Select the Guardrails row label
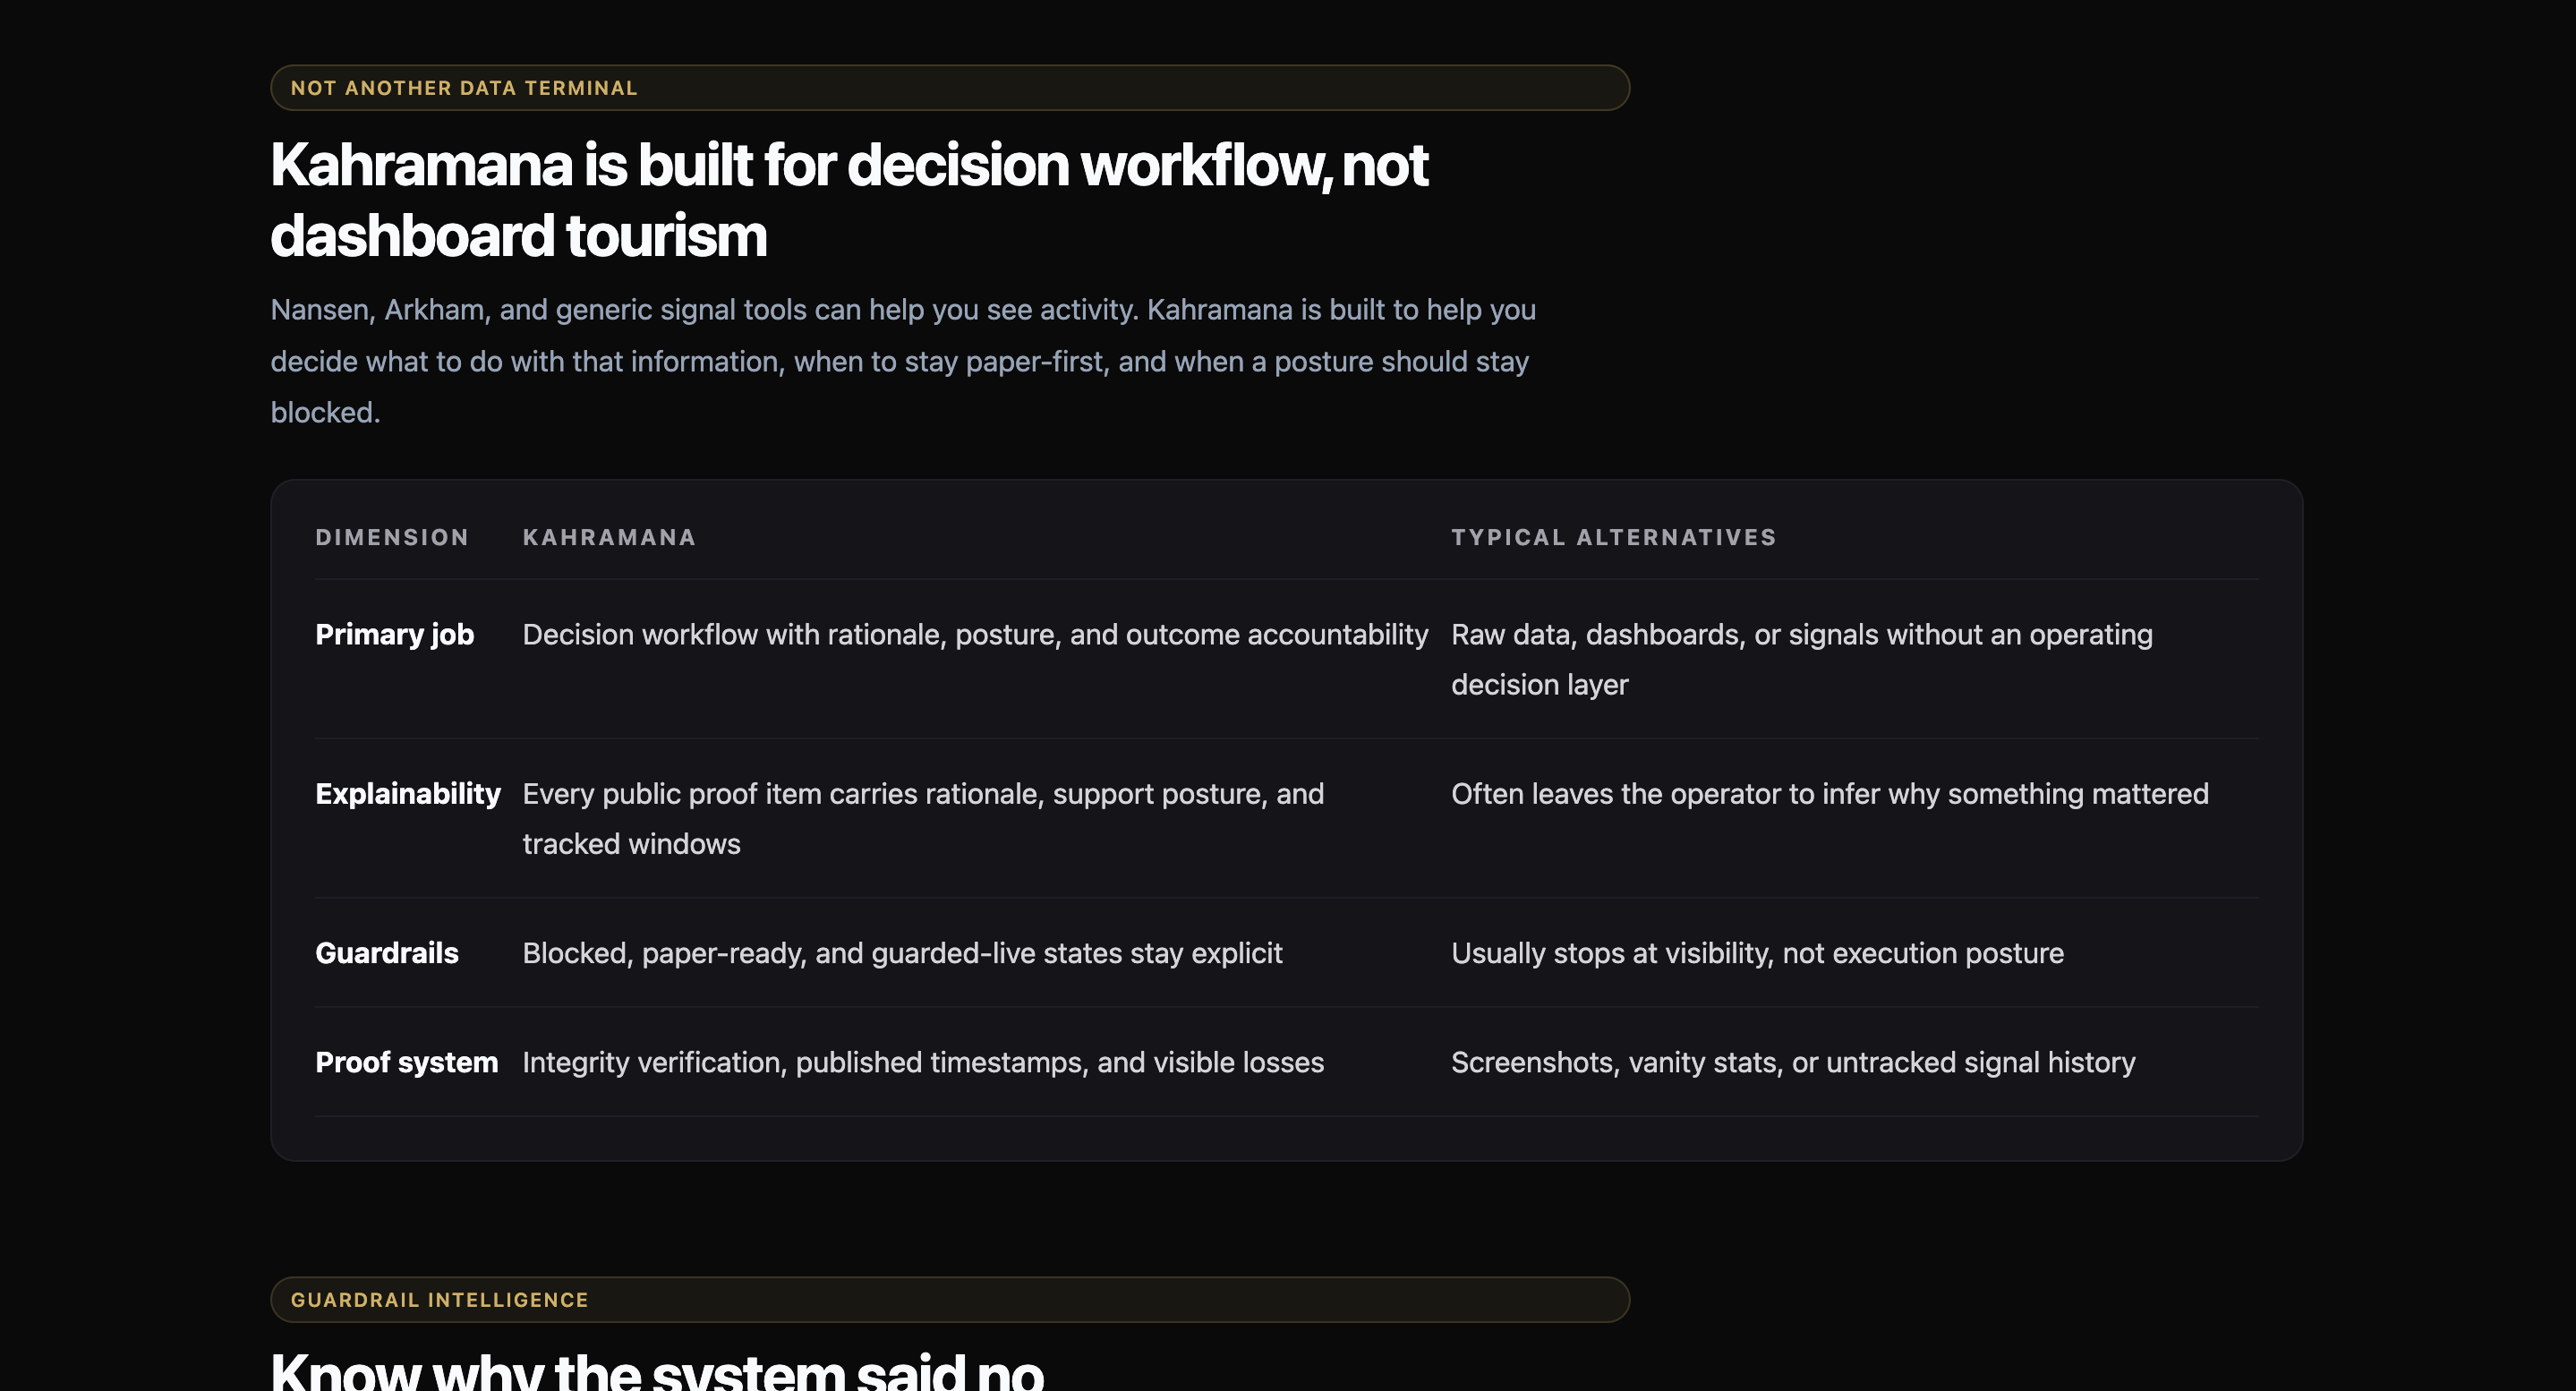 [386, 953]
